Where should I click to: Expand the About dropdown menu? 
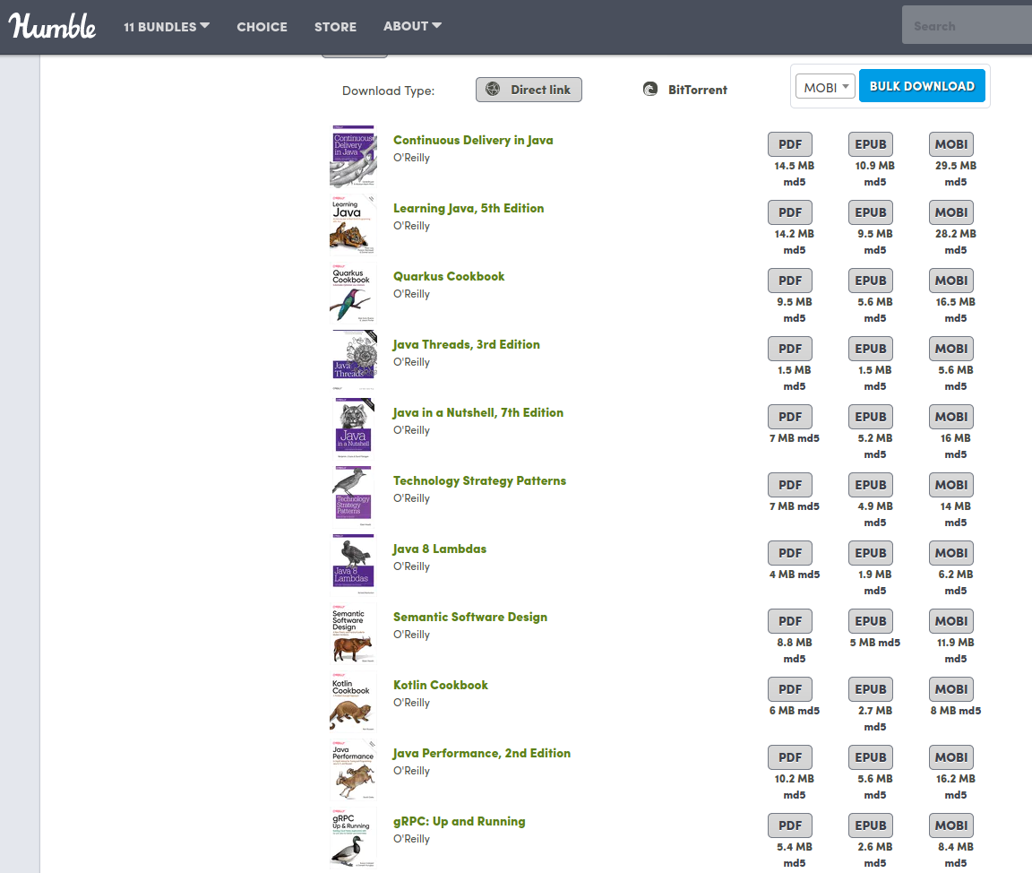point(412,26)
